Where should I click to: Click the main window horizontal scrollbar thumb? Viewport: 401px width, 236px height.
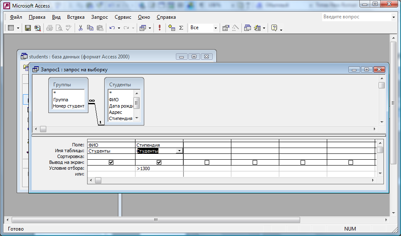(156, 220)
